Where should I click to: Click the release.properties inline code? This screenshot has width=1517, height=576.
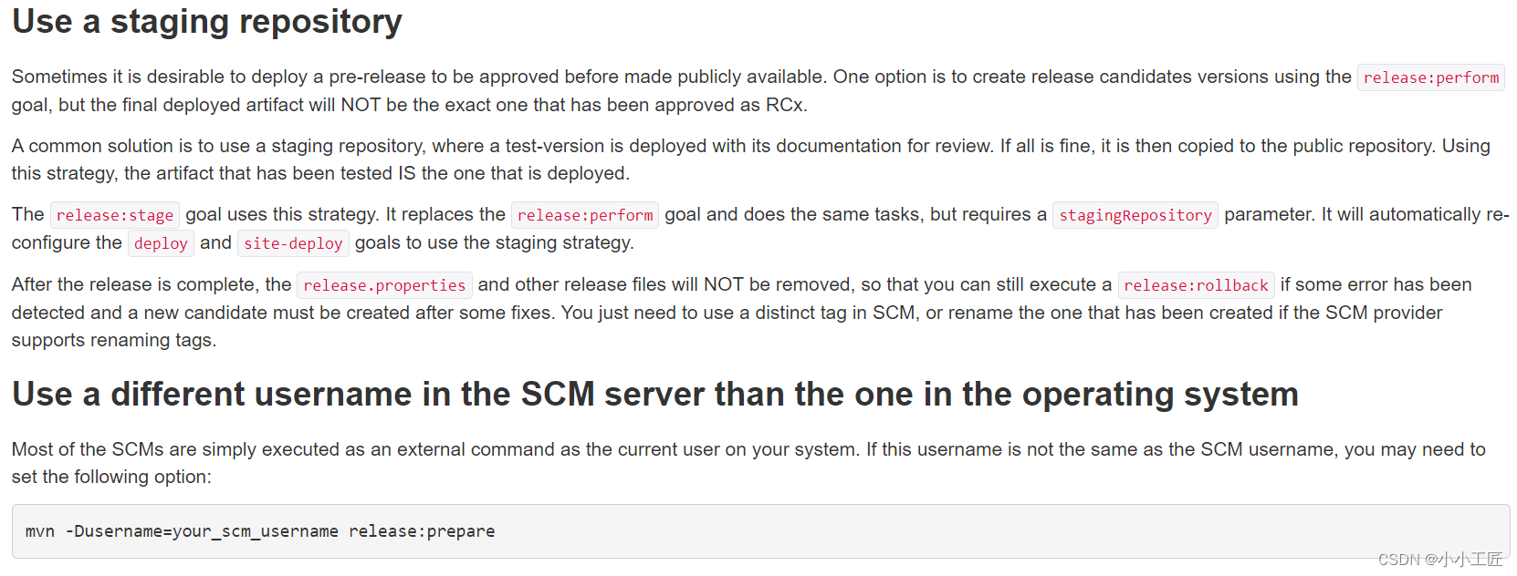tap(384, 286)
